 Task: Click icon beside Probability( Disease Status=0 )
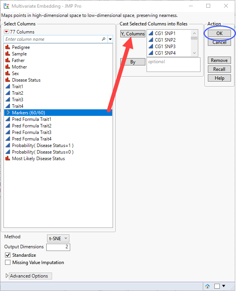point(8,152)
